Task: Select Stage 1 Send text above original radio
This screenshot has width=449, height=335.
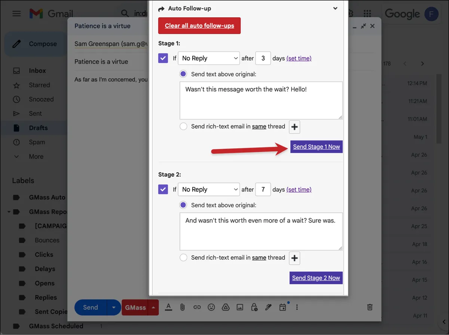Action: tap(183, 74)
